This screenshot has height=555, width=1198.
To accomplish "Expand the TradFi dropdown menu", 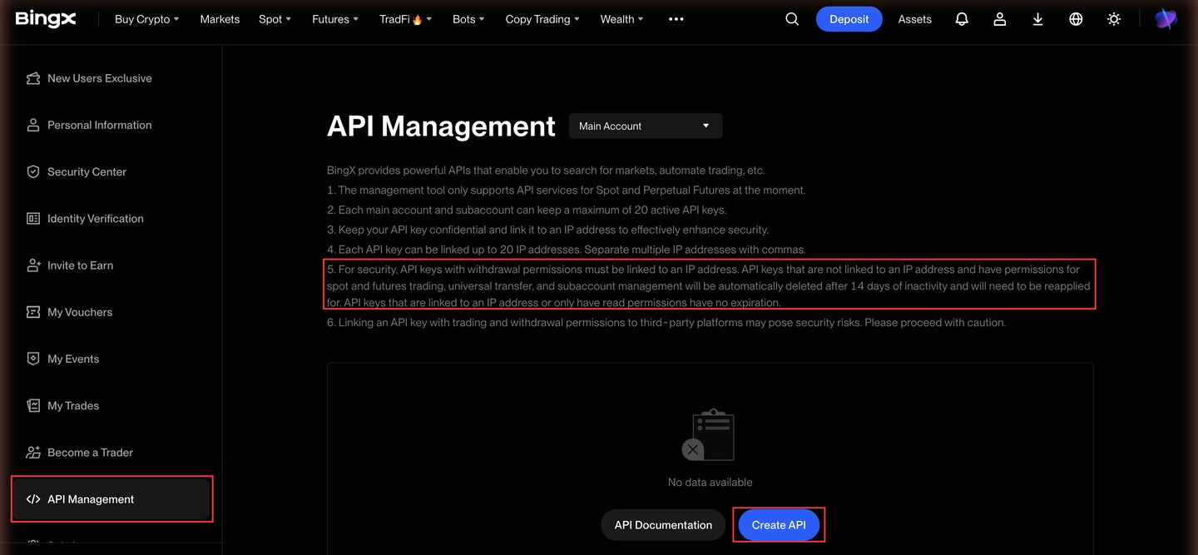I will point(406,19).
